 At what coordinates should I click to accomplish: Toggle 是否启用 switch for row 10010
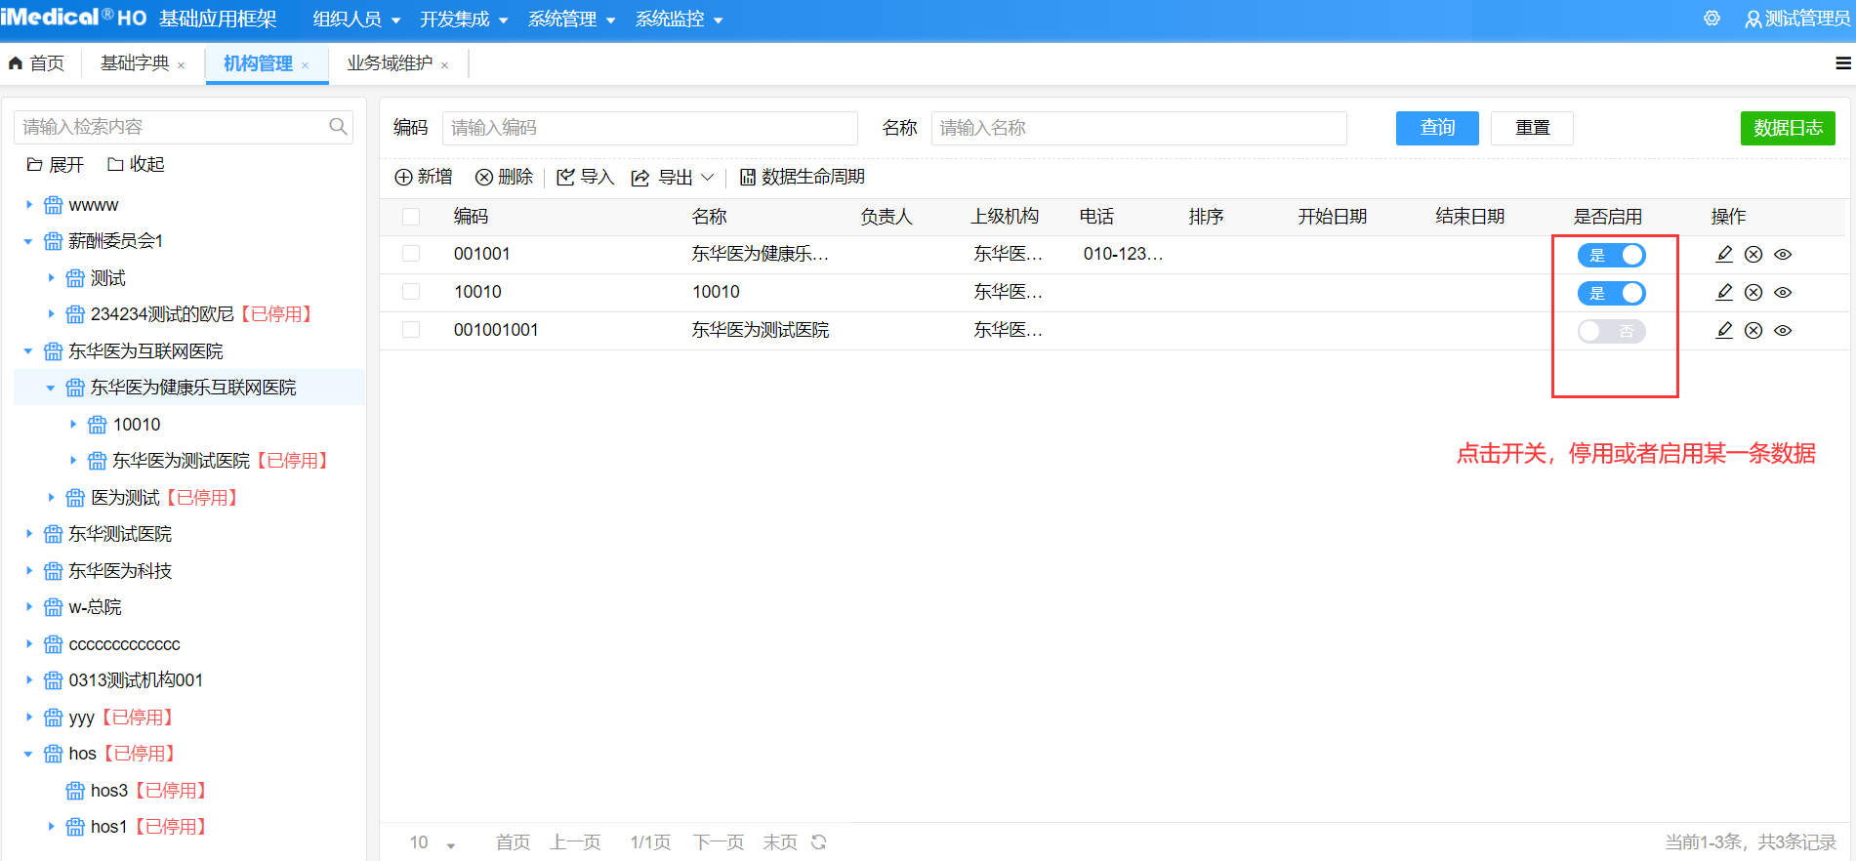point(1612,293)
